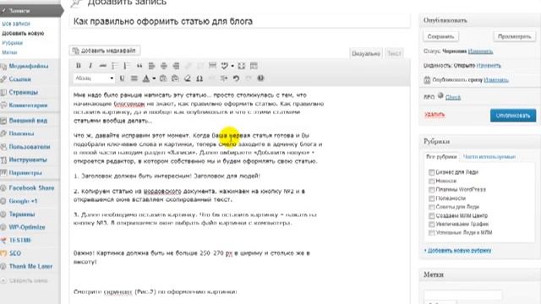The width and height of the screenshot is (541, 304).
Task: Select the Часто используемые tab
Action: (489, 156)
